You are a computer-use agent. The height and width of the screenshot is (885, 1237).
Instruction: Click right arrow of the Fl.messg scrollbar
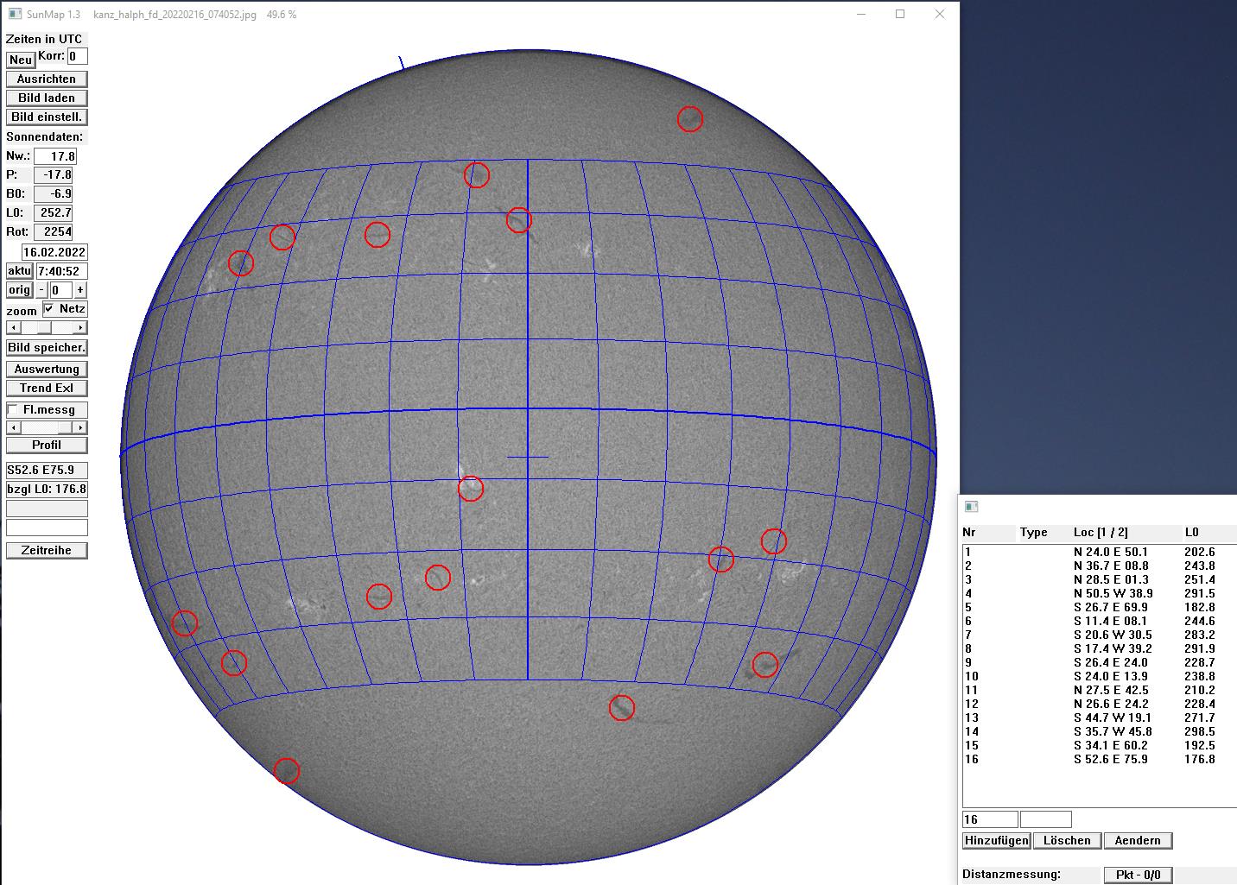tap(81, 428)
